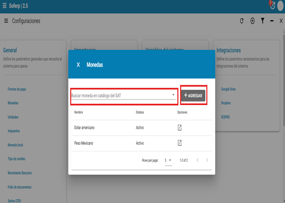Edit the Dolar americano row
This screenshot has width=285, height=203.
(180, 128)
